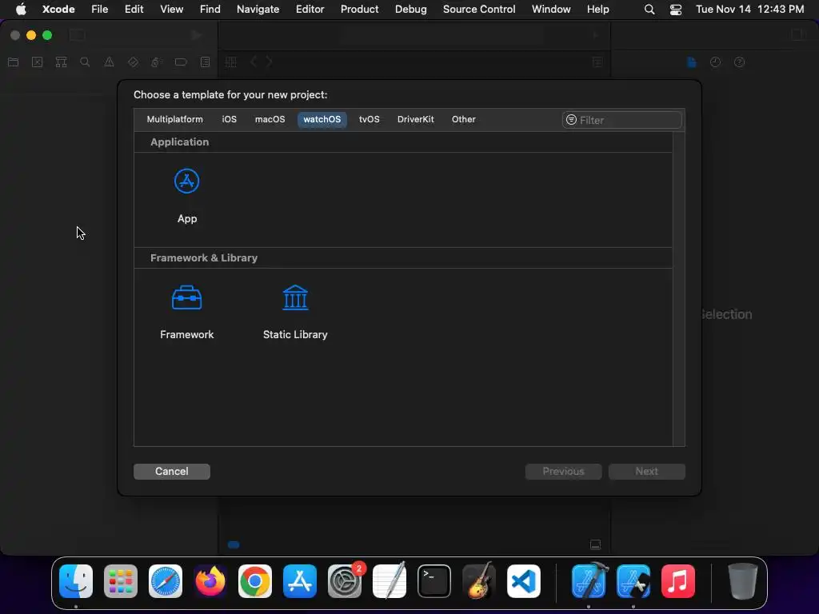The image size is (819, 614).
Task: Open Launchpad from the Dock
Action: [x=121, y=581]
